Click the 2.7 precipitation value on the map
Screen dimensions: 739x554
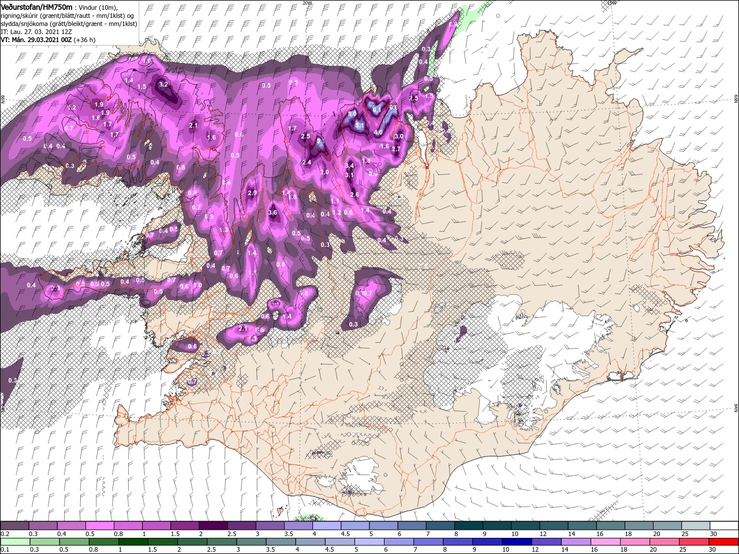[x=396, y=149]
